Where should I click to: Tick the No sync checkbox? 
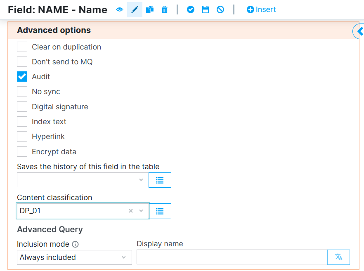(22, 92)
